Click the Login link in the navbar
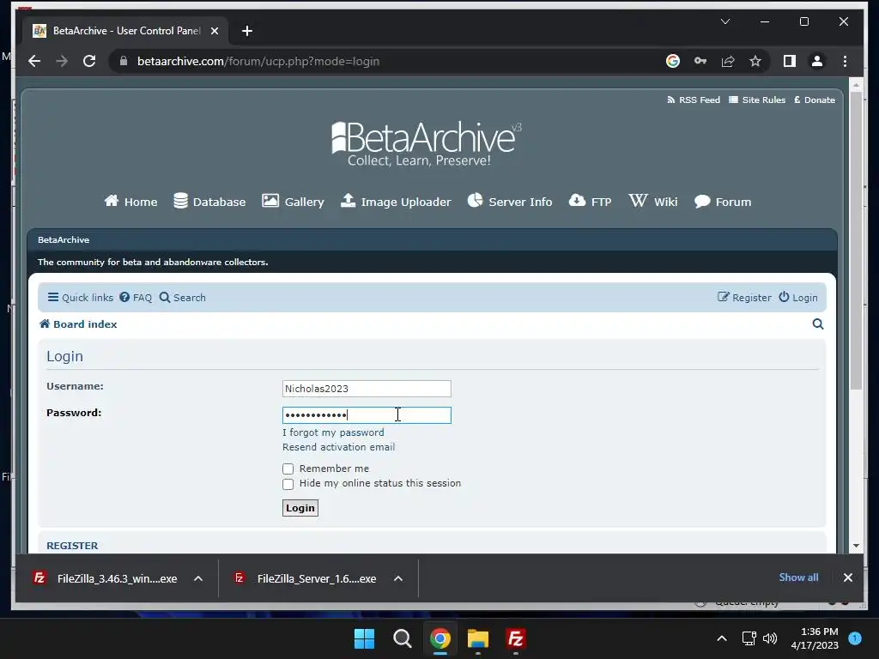The image size is (879, 659). (x=798, y=298)
